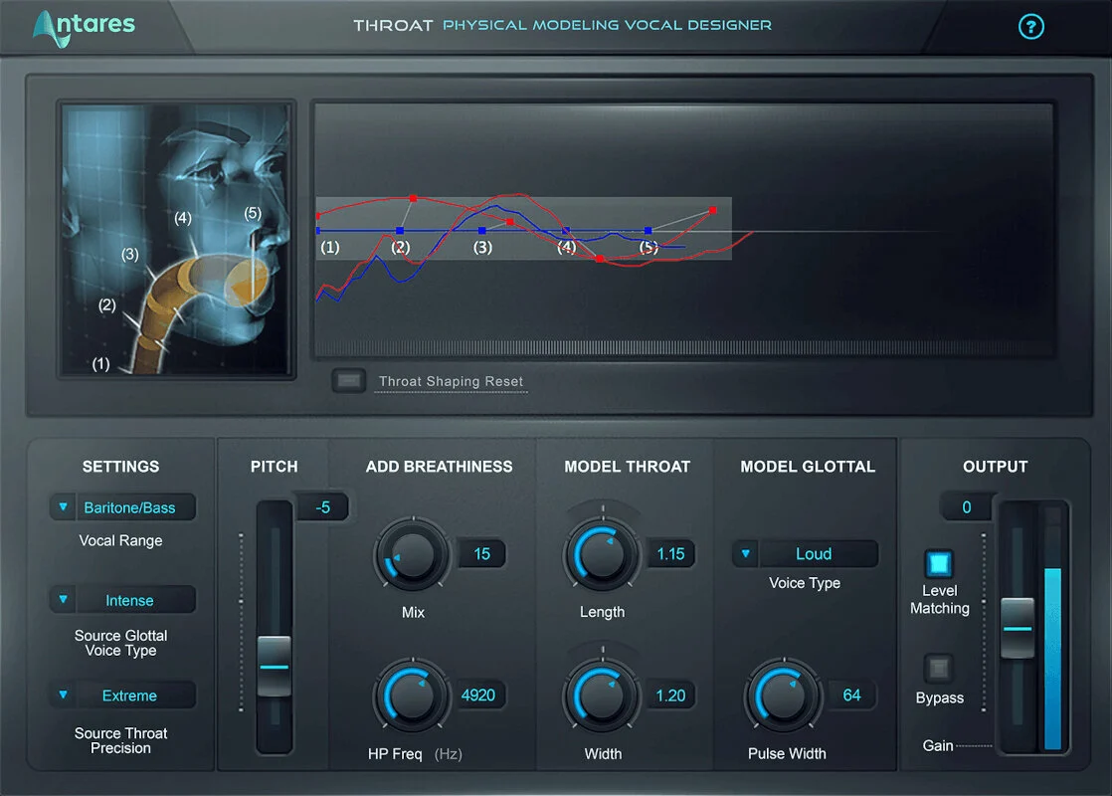Toggle the Throat Shaping Reset button
This screenshot has height=796, width=1112.
tap(348, 381)
